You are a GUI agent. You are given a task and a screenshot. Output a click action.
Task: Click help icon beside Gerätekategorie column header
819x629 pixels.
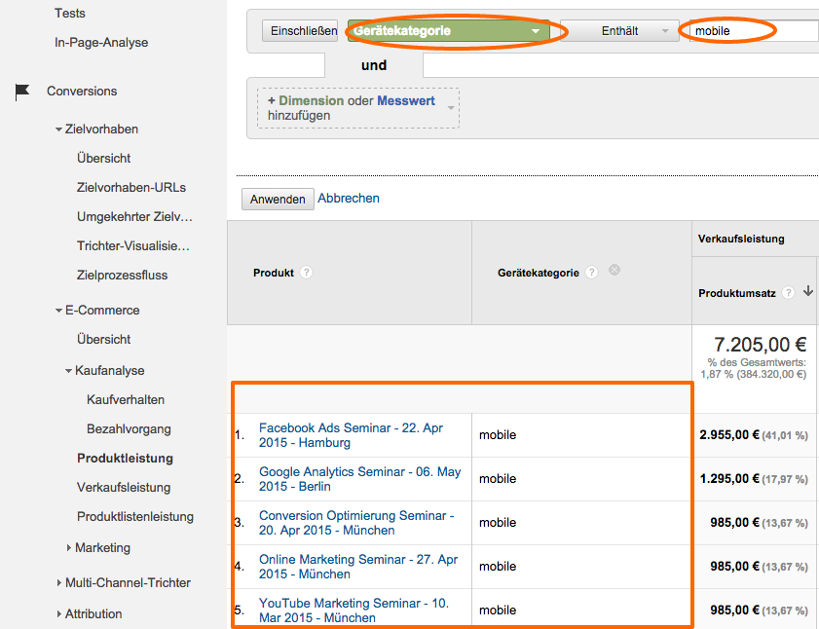(592, 273)
